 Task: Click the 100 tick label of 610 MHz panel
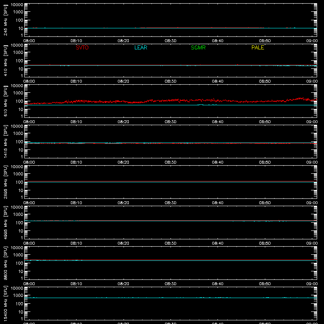pos(19,101)
